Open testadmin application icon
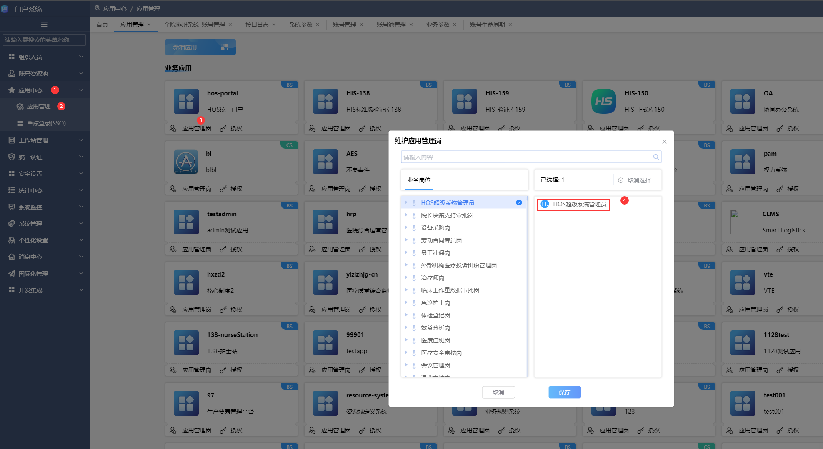The height and width of the screenshot is (449, 823). [x=186, y=222]
